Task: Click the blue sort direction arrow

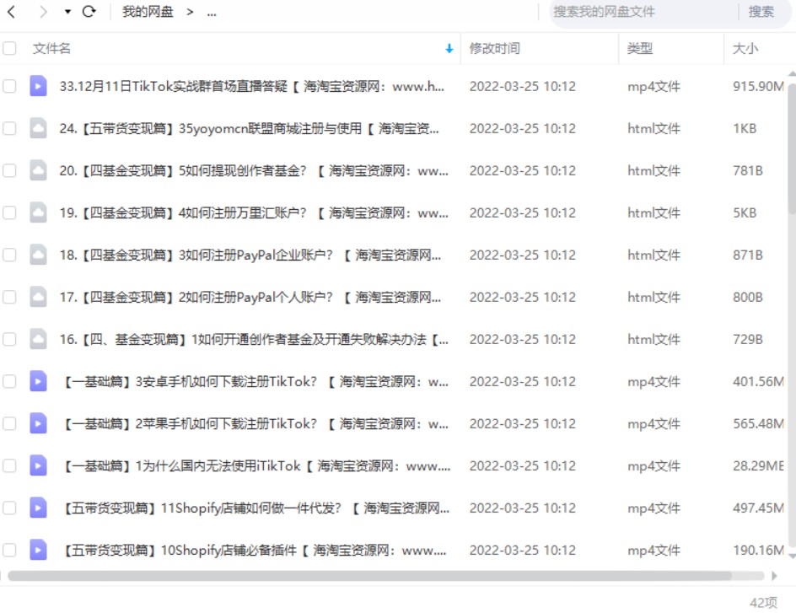Action: coord(449,49)
